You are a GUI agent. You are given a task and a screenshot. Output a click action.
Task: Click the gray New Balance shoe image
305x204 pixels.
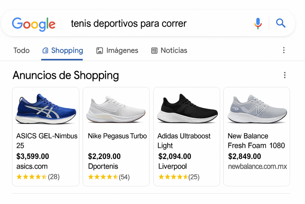click(257, 110)
